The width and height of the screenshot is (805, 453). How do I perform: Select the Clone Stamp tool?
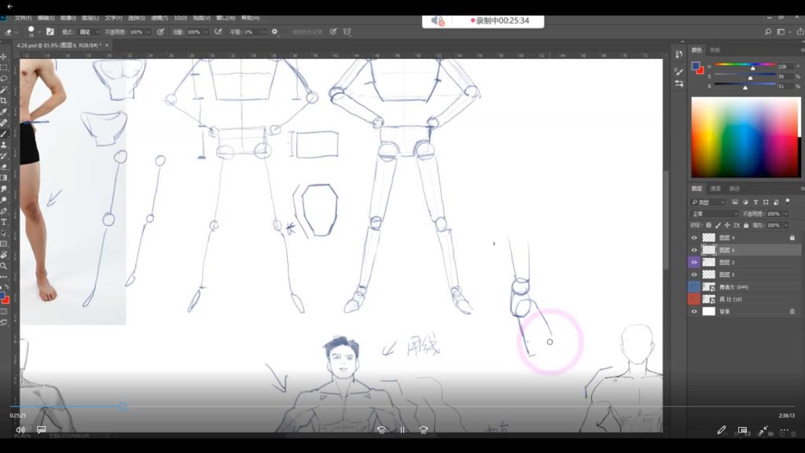point(4,145)
